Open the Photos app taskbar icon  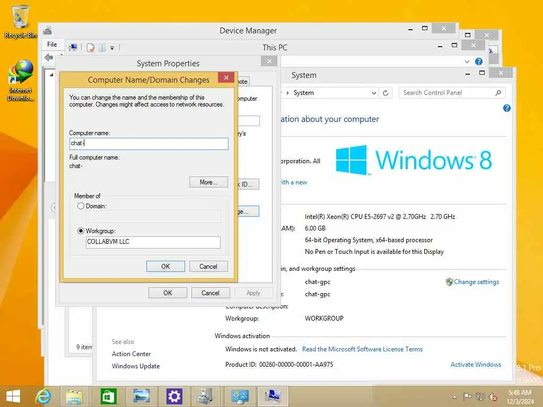tap(141, 396)
